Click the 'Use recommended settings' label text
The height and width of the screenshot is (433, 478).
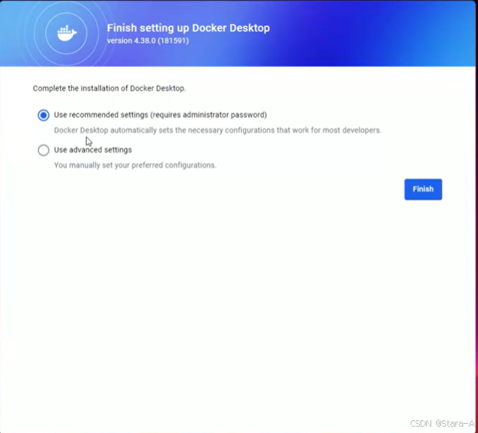pyautogui.click(x=101, y=115)
